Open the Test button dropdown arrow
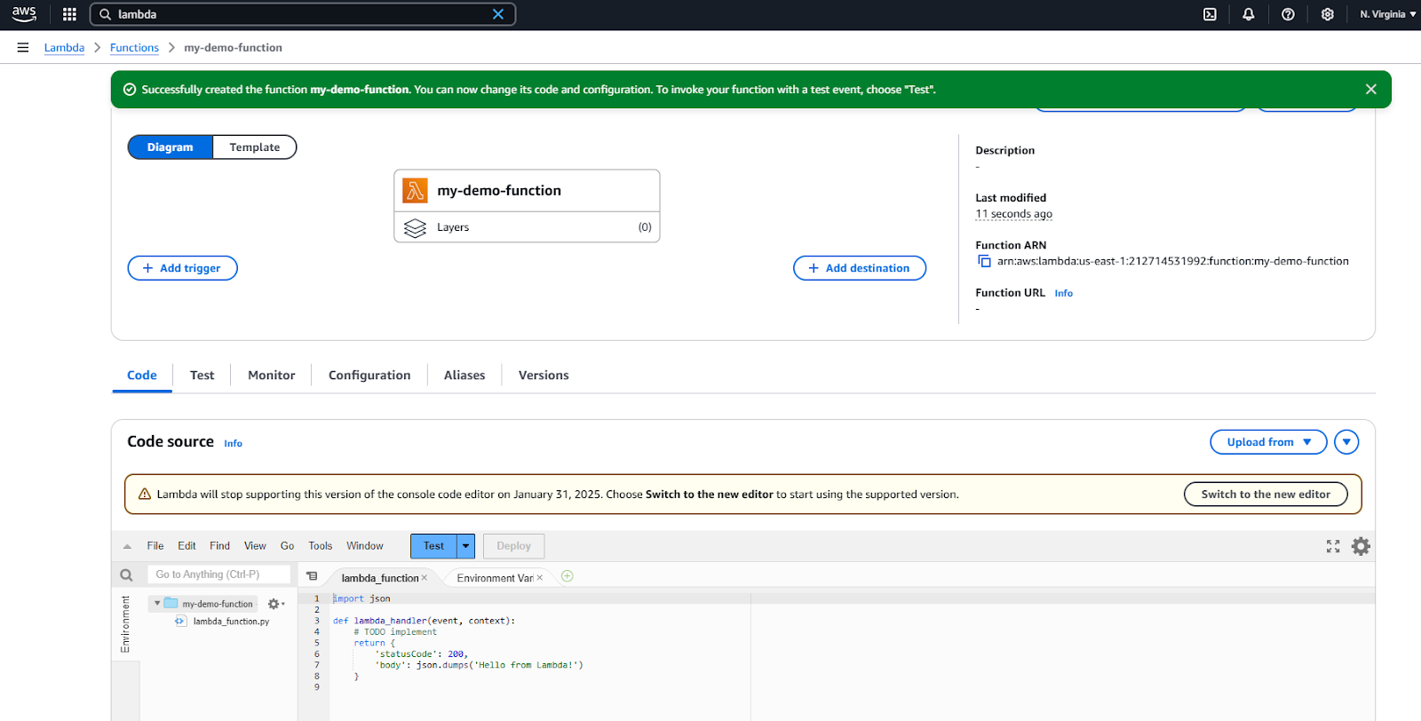This screenshot has height=721, width=1421. [x=465, y=546]
